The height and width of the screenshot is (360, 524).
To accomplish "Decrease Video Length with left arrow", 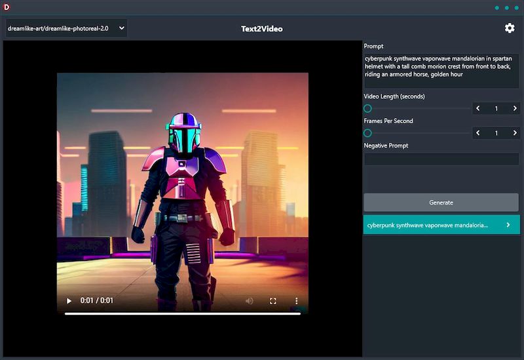I will 478,108.
